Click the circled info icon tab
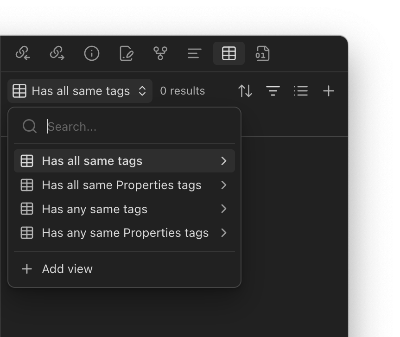Screen dimensions: 400x337 (x=92, y=54)
